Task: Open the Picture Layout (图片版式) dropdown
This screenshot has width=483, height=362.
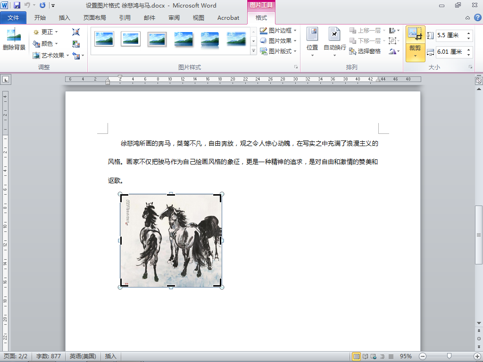Action: click(x=278, y=51)
